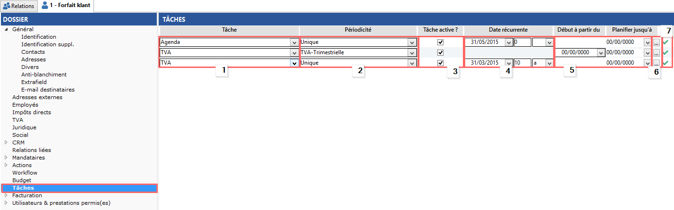Open the Tâche dropdown for the Agenda row

click(293, 42)
